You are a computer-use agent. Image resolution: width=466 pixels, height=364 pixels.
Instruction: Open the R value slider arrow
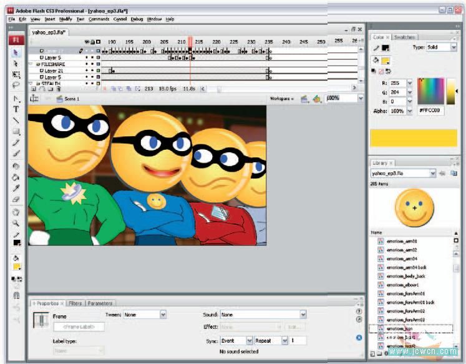410,83
